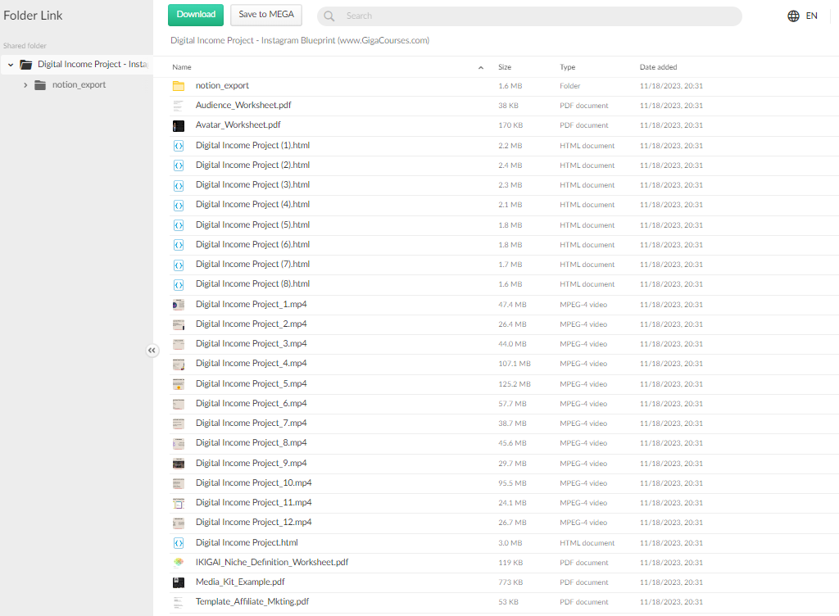This screenshot has width=839, height=616.
Task: Click Audience_Worksheet.pdf file icon
Action: point(179,106)
